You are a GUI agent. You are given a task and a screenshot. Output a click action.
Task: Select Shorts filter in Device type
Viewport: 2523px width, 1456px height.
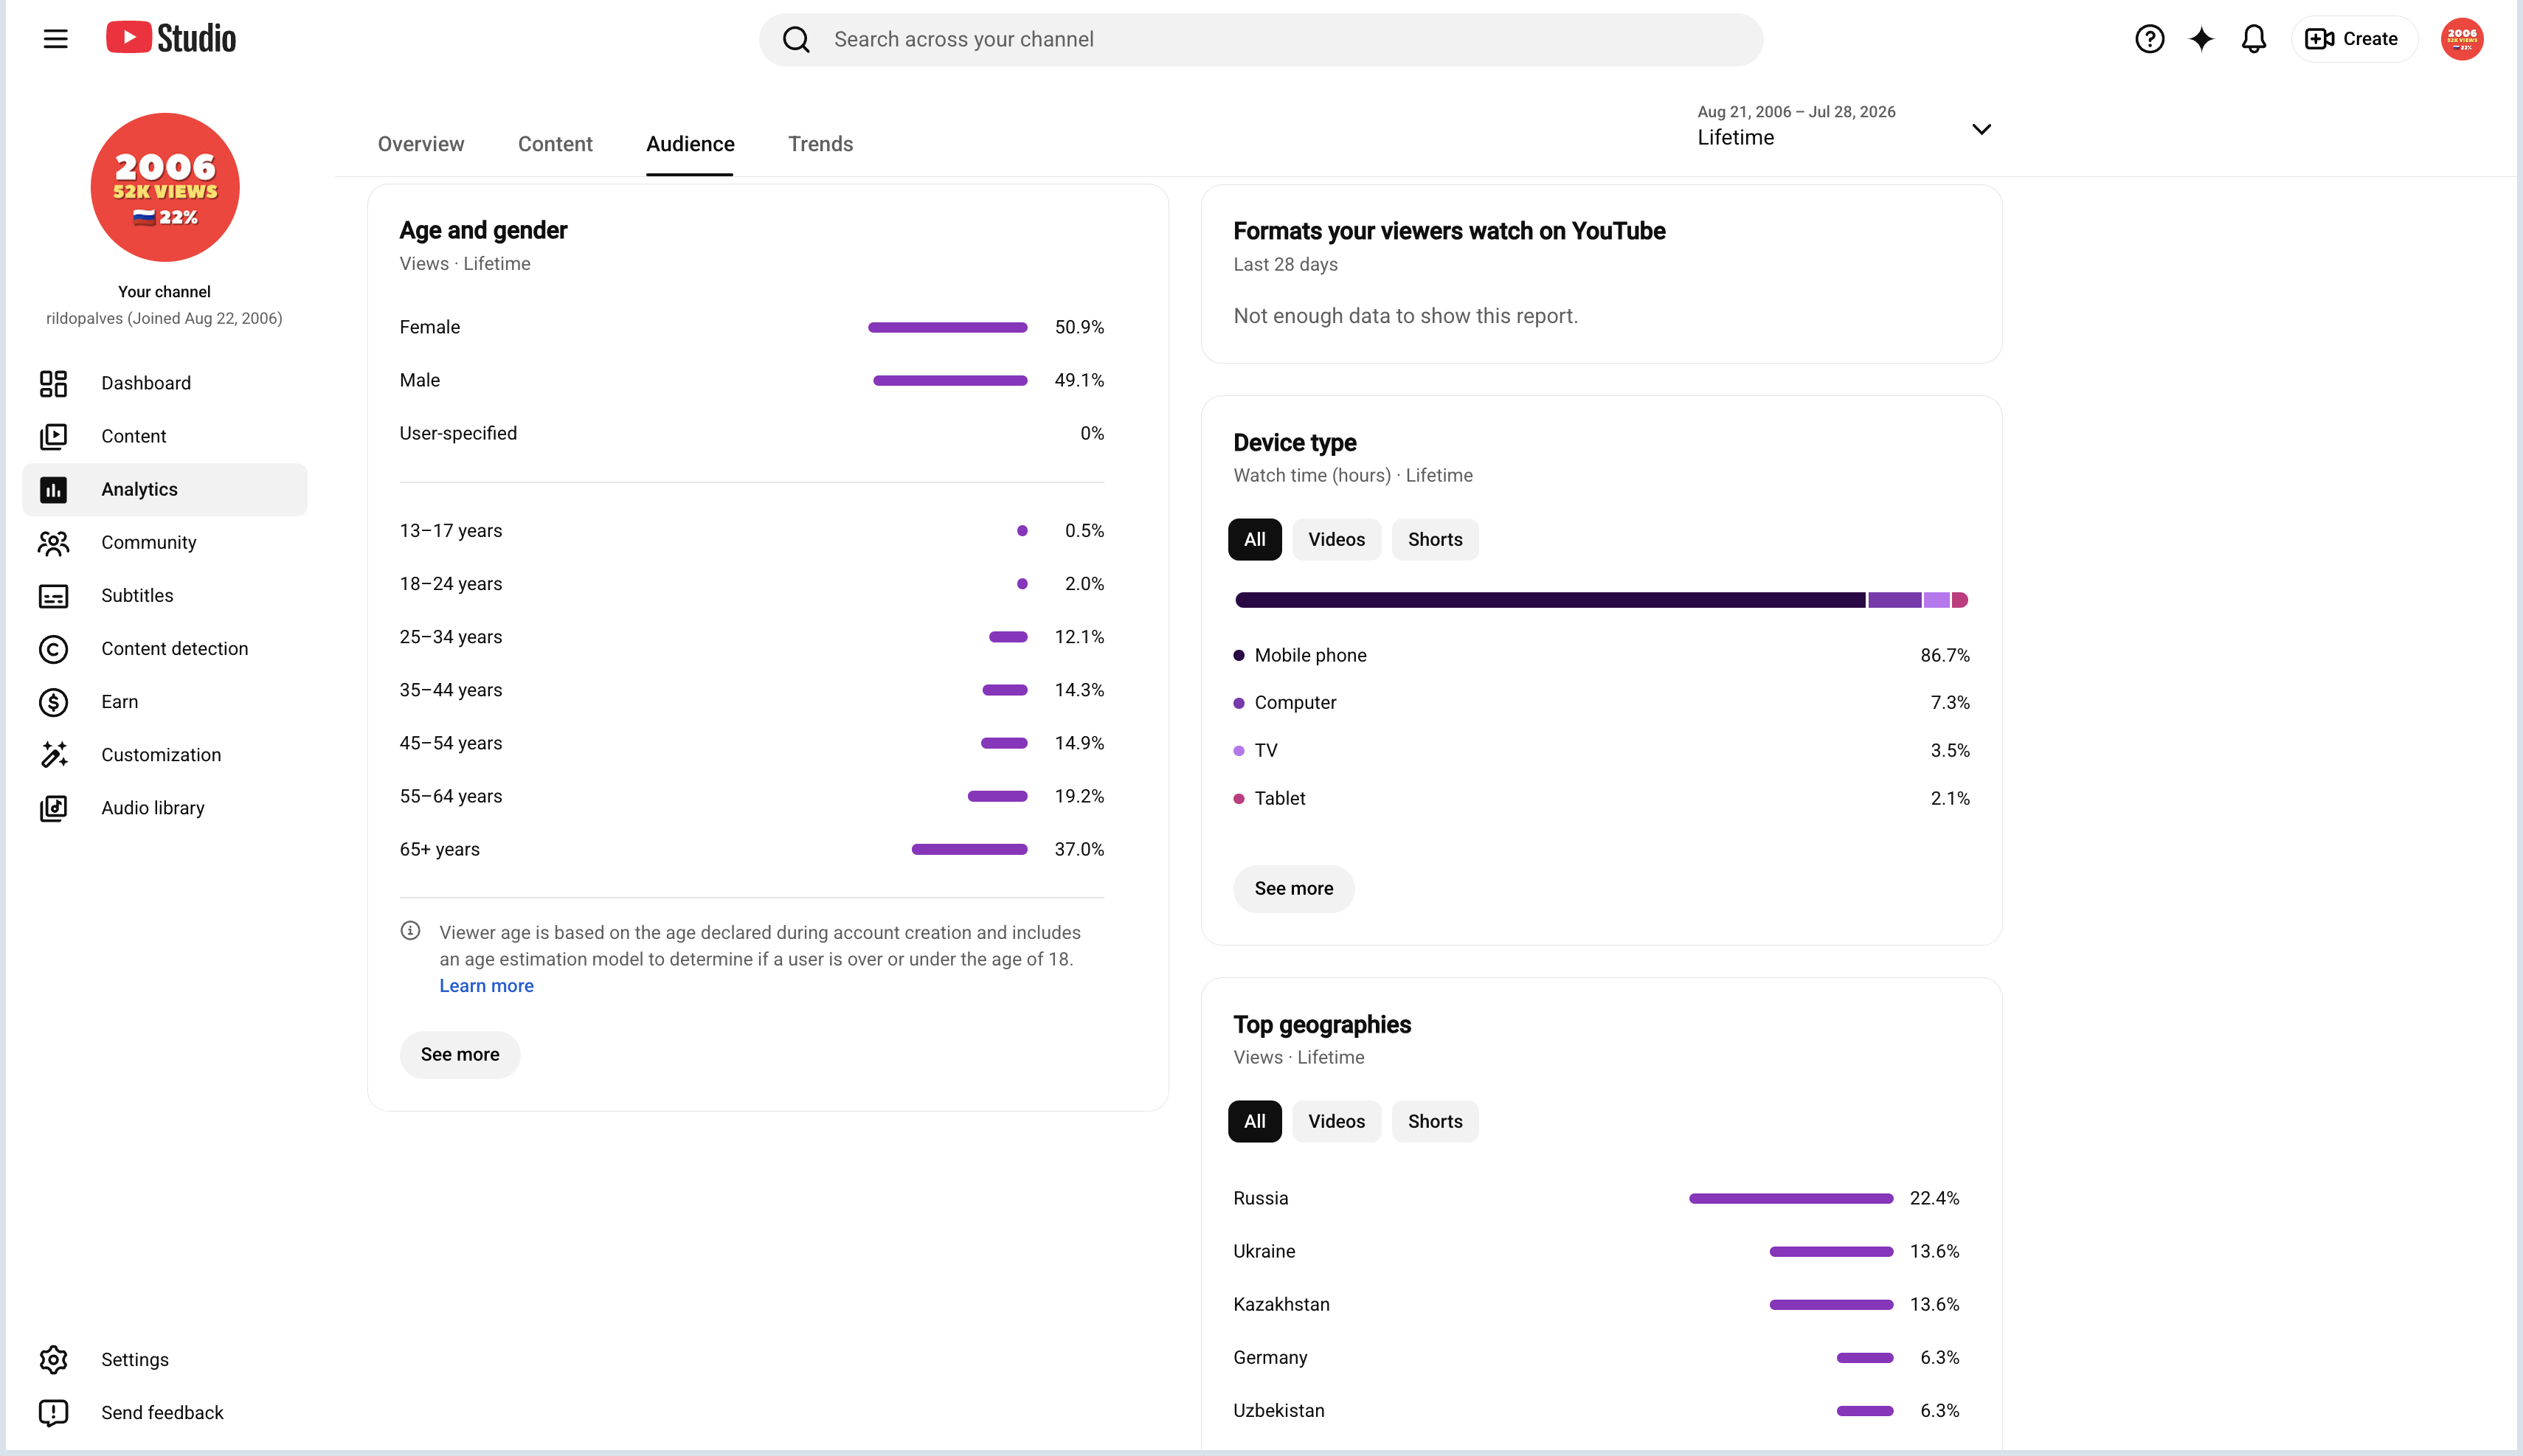1434,540
